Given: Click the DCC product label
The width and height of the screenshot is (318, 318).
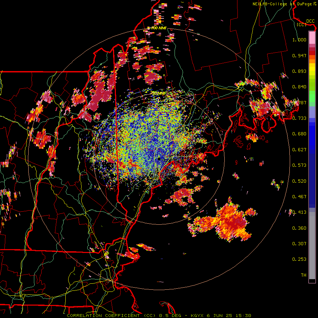Looking at the screenshot, I should (310, 21).
